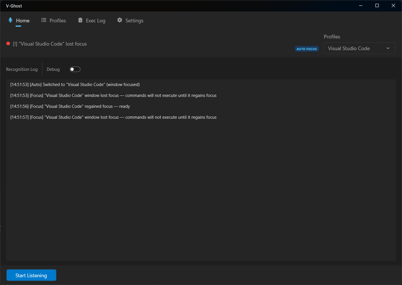Open the Profiles dropdown showing Visual Studio Code
The height and width of the screenshot is (285, 402).
coord(355,48)
